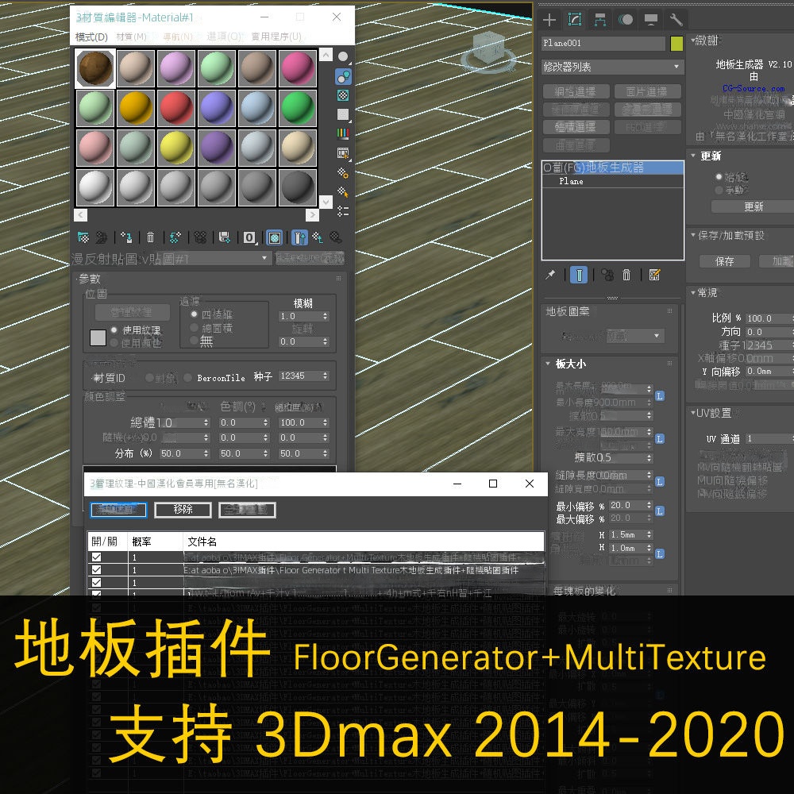Open the 模式(D) menu
Screen dimensions: 794x794
(91, 37)
